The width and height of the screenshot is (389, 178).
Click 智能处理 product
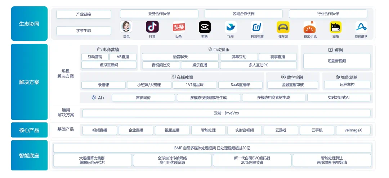[209, 130]
